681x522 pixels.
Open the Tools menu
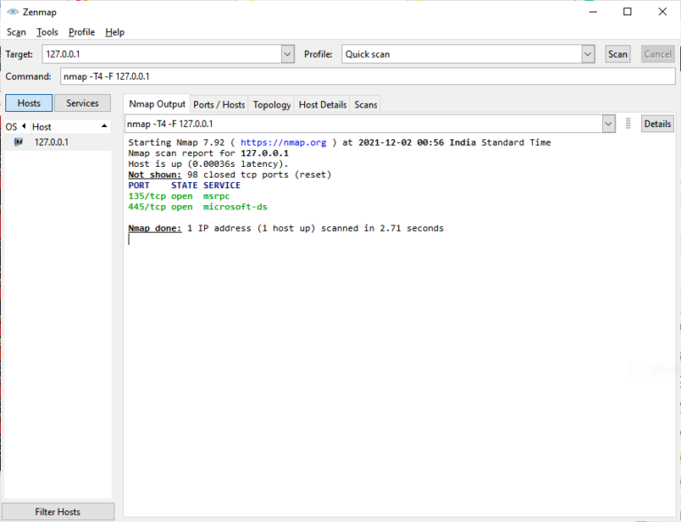coord(47,32)
